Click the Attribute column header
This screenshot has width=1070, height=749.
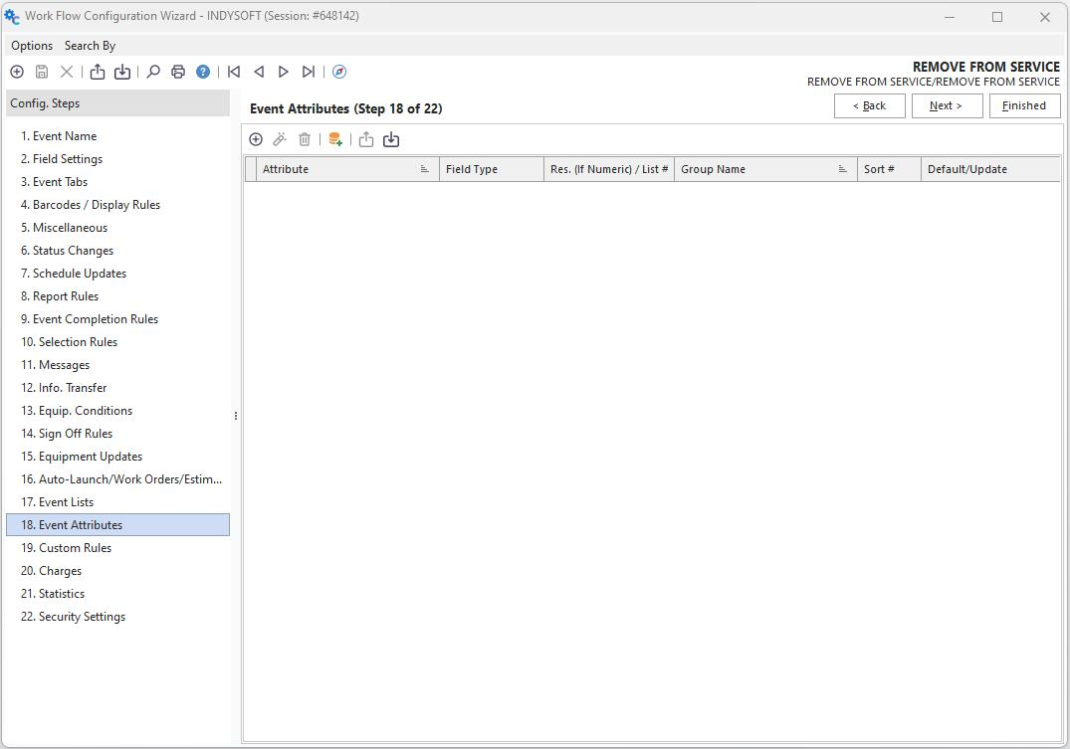tap(348, 169)
